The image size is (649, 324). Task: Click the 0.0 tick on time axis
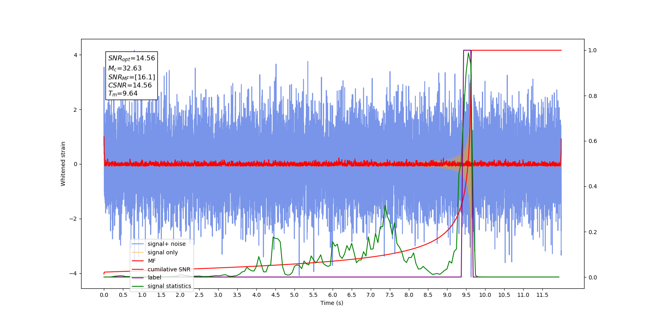[x=104, y=295]
